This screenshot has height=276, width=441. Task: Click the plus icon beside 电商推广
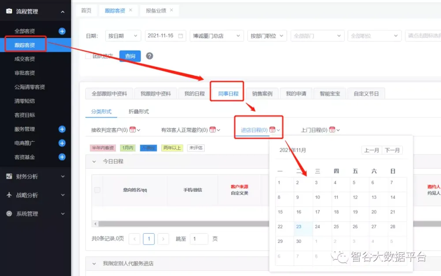coord(62,143)
